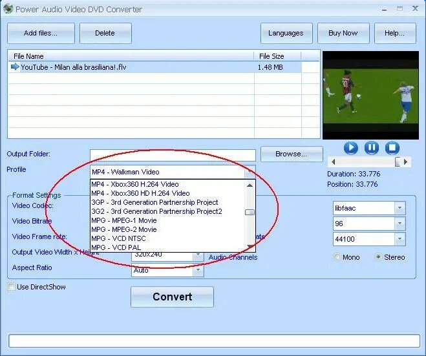This screenshot has width=426, height=356.
Task: Browse for an output folder
Action: pos(292,154)
